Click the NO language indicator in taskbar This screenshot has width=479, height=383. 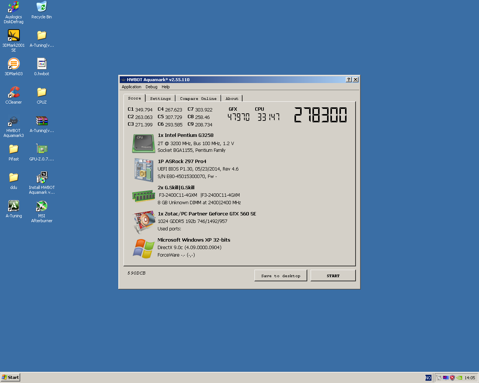point(428,378)
